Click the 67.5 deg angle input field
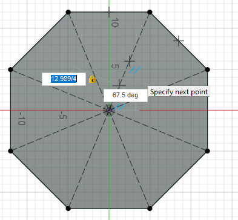The height and width of the screenshot is (220, 238). (x=125, y=95)
